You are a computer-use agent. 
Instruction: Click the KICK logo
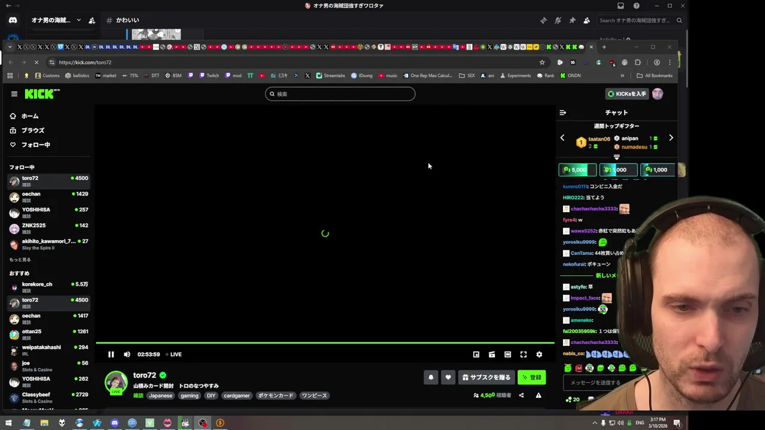[x=42, y=94]
